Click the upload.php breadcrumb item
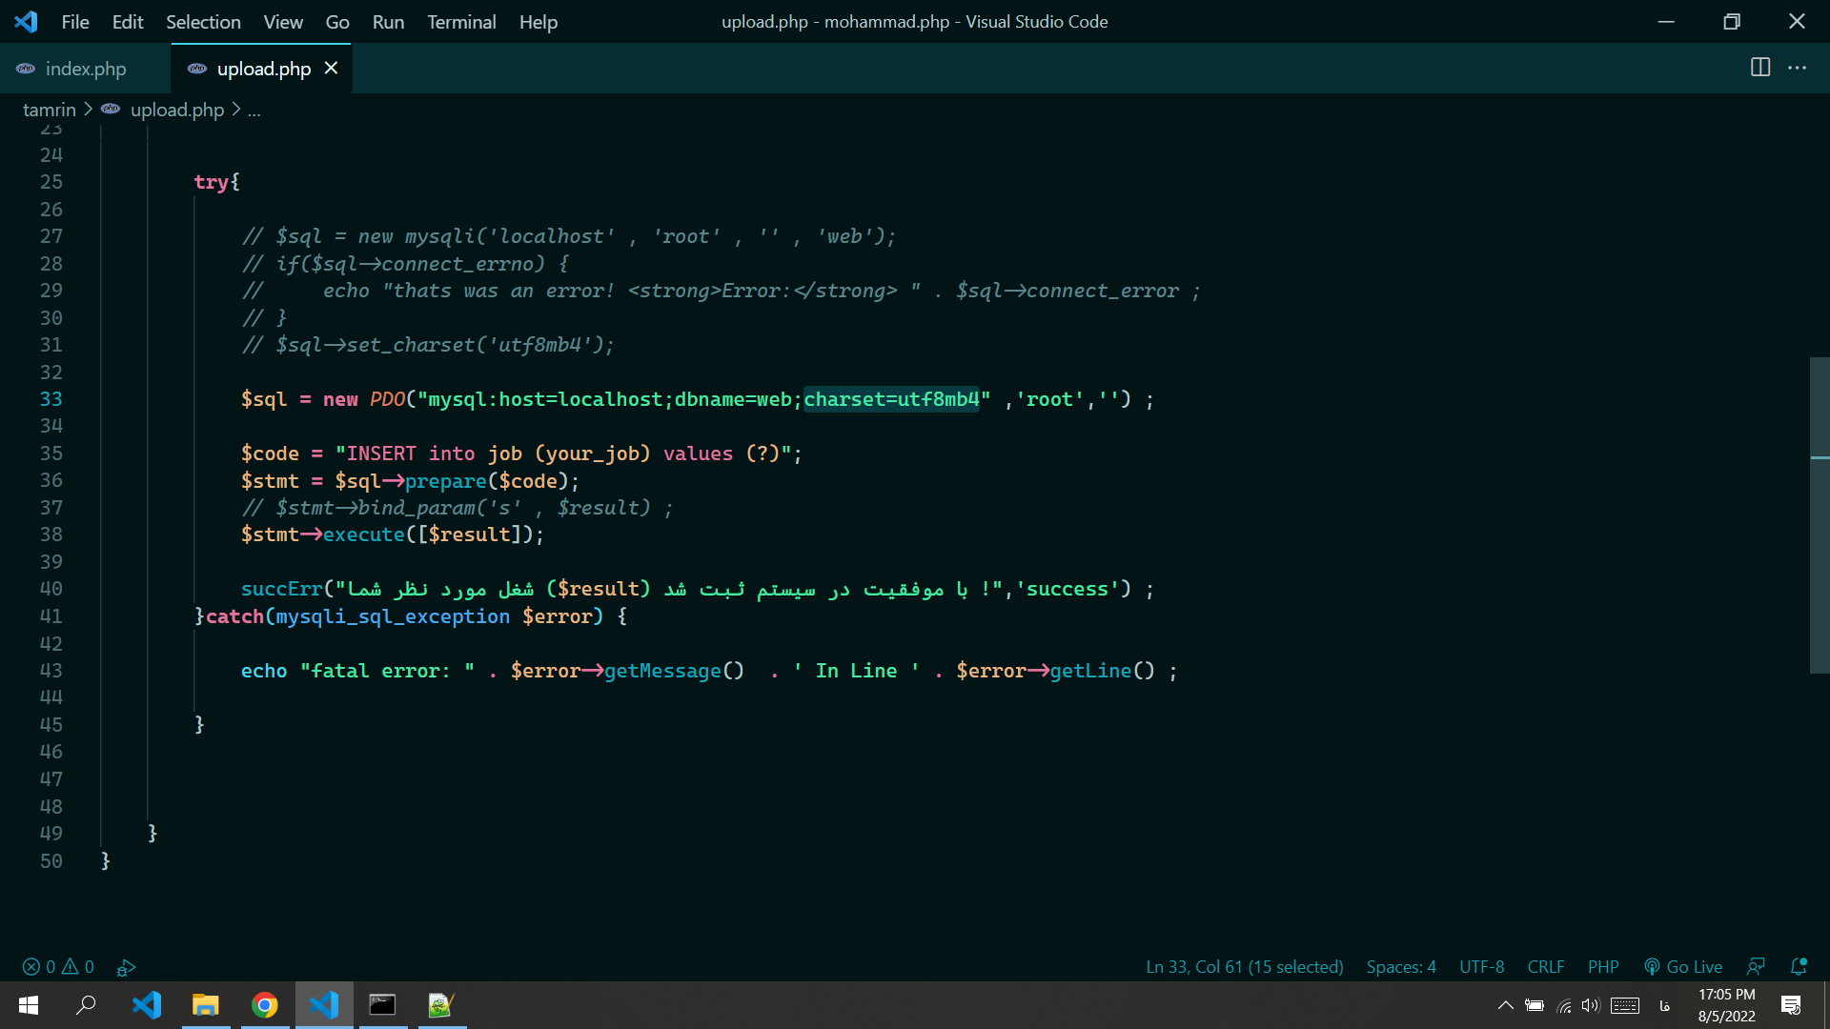 click(x=177, y=110)
